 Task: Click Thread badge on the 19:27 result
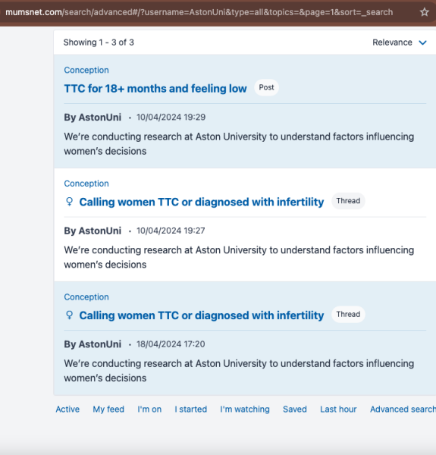pyautogui.click(x=348, y=201)
